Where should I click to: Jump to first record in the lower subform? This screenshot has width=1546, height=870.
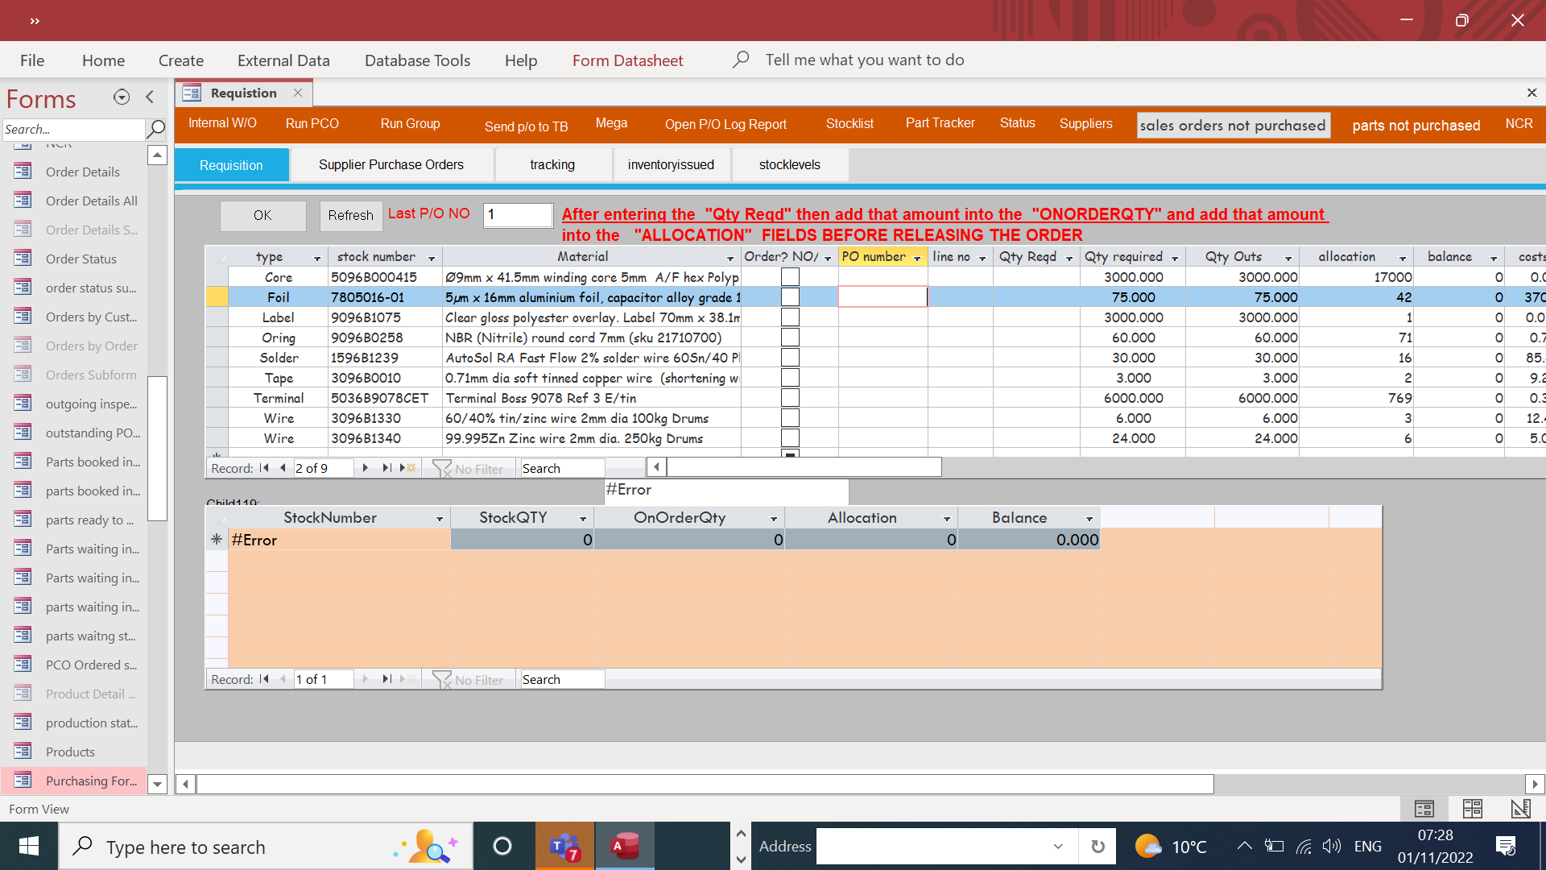[264, 679]
